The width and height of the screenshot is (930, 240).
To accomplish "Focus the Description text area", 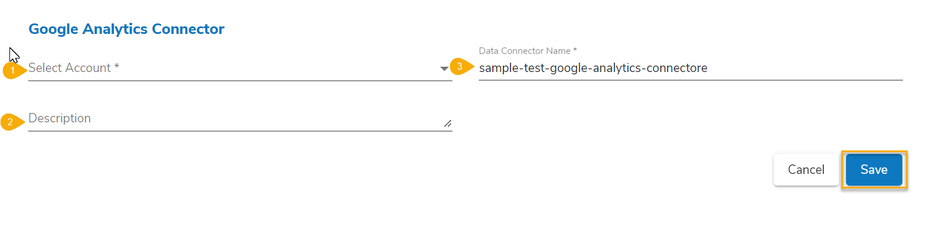I will (x=235, y=119).
